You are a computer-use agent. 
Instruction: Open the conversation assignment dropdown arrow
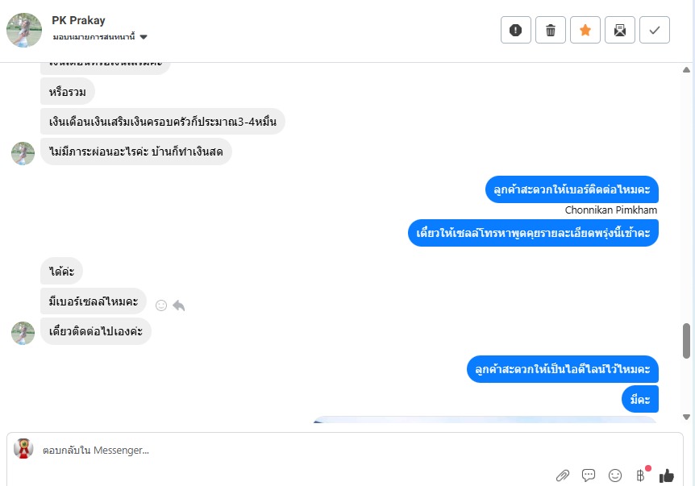144,37
